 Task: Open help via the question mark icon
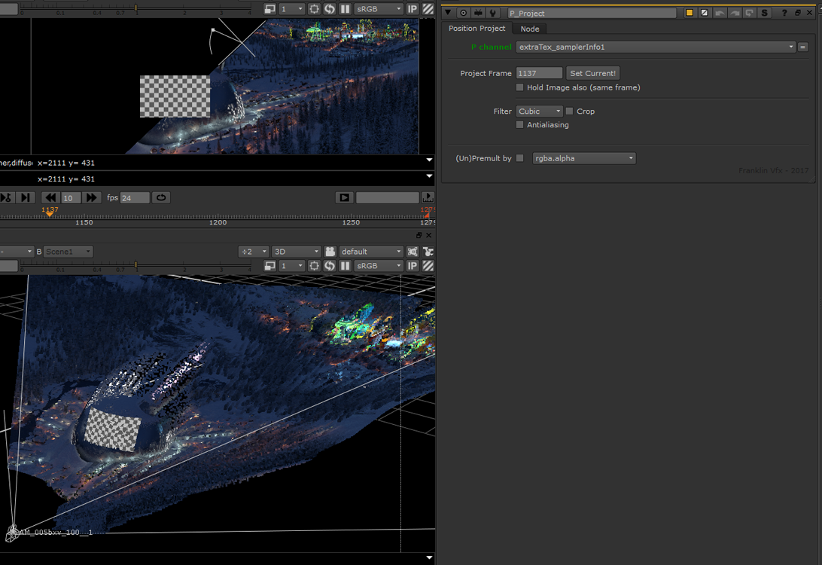coord(784,13)
